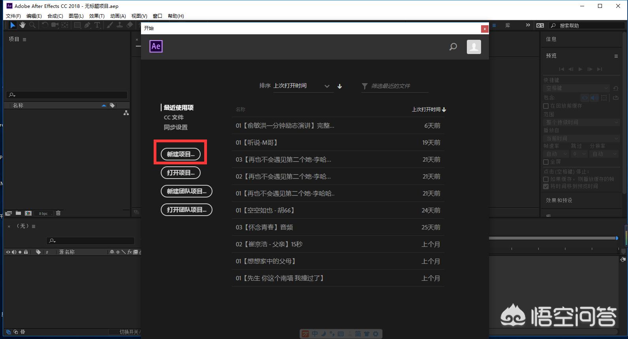Open the 同步设置 link
Image resolution: width=628 pixels, height=339 pixels.
click(176, 127)
